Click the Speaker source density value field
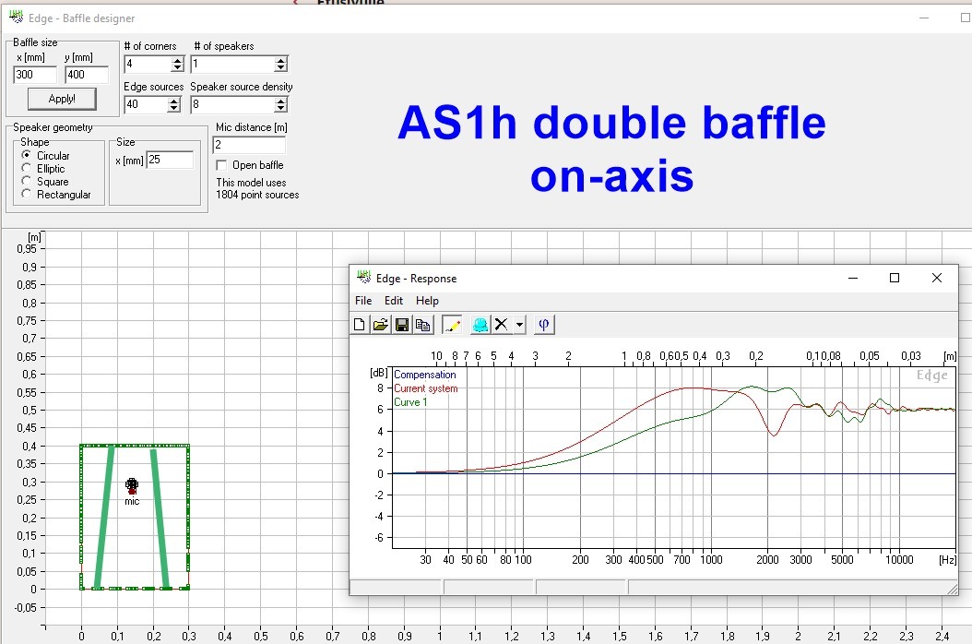 (x=232, y=104)
